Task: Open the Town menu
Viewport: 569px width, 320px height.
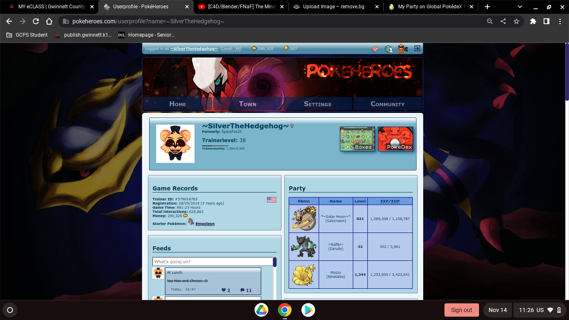Action: [x=247, y=104]
